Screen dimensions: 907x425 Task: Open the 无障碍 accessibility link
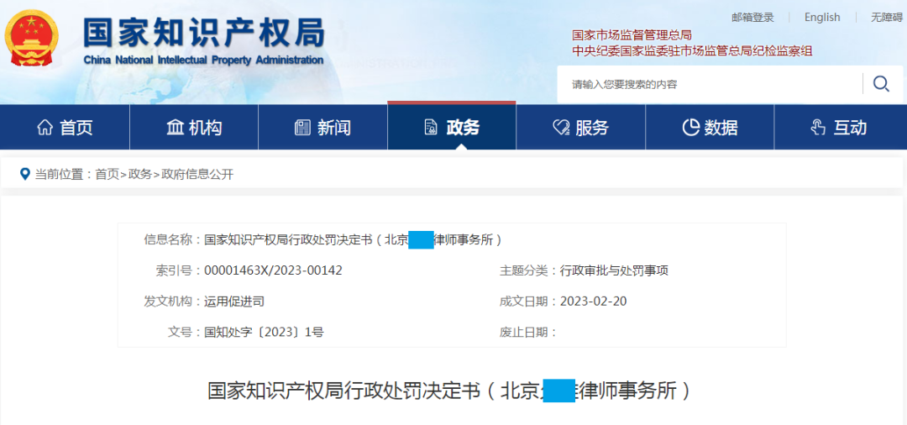[x=887, y=18]
